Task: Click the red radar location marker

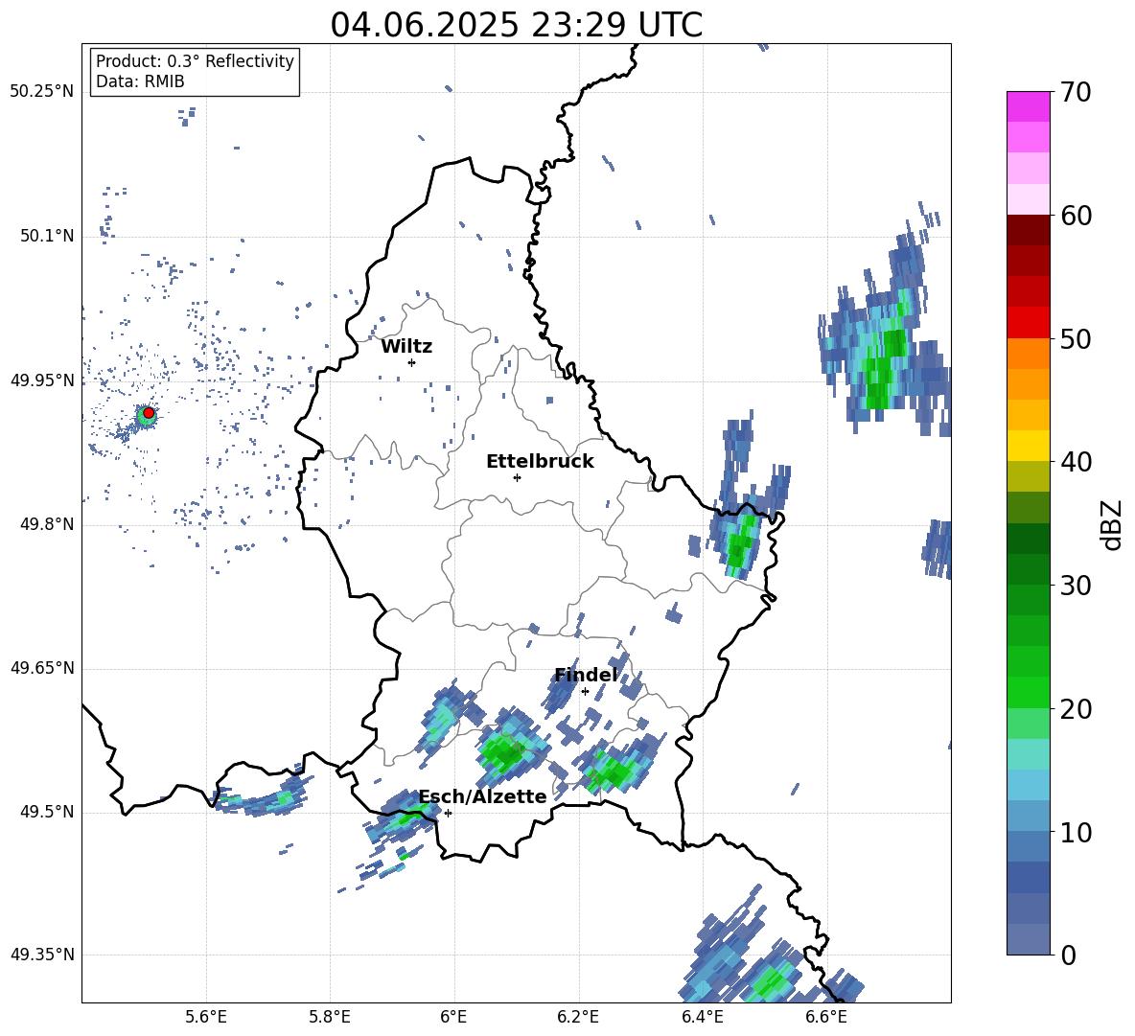Action: (x=149, y=413)
